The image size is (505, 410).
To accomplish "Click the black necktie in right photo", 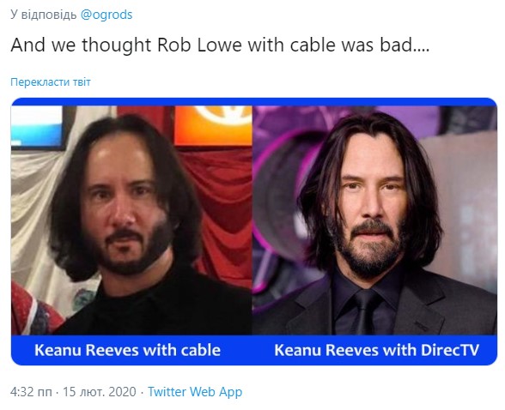I will click(366, 311).
